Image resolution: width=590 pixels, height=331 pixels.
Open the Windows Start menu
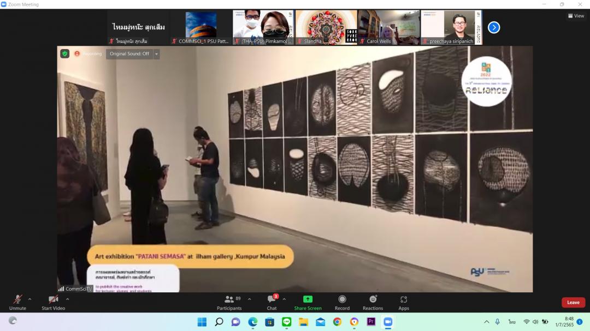coord(202,322)
